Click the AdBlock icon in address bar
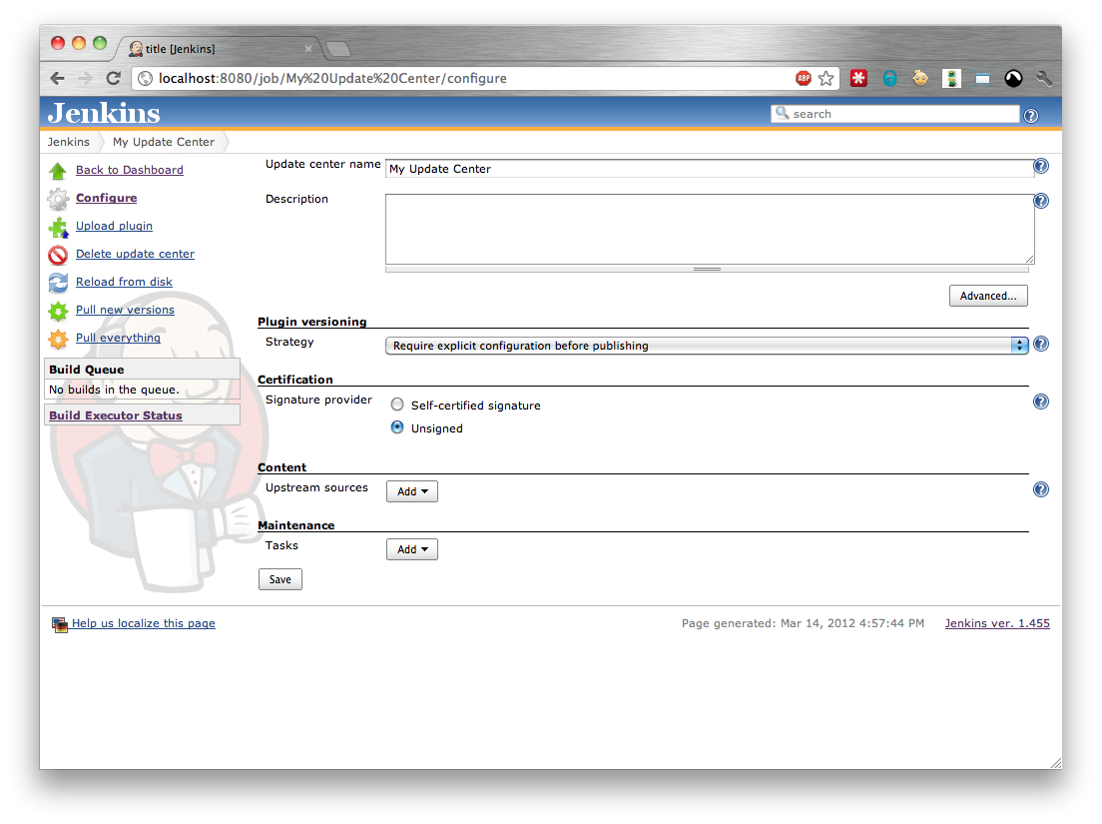Screen dimensions: 1102x824 [804, 78]
